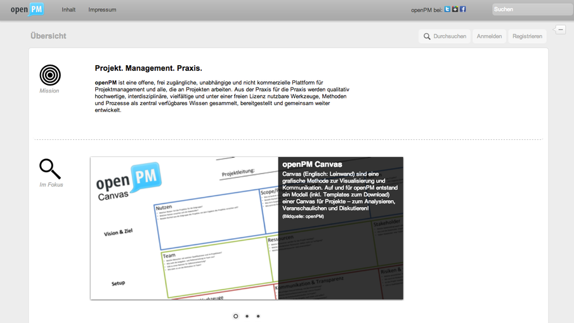The image size is (574, 323).
Task: Click the Anmelden button
Action: pyautogui.click(x=489, y=37)
